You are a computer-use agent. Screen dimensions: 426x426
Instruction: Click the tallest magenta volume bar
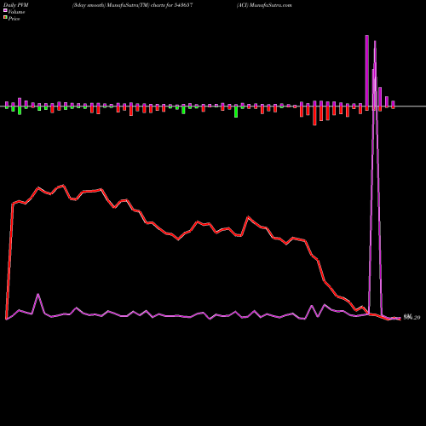click(x=367, y=71)
